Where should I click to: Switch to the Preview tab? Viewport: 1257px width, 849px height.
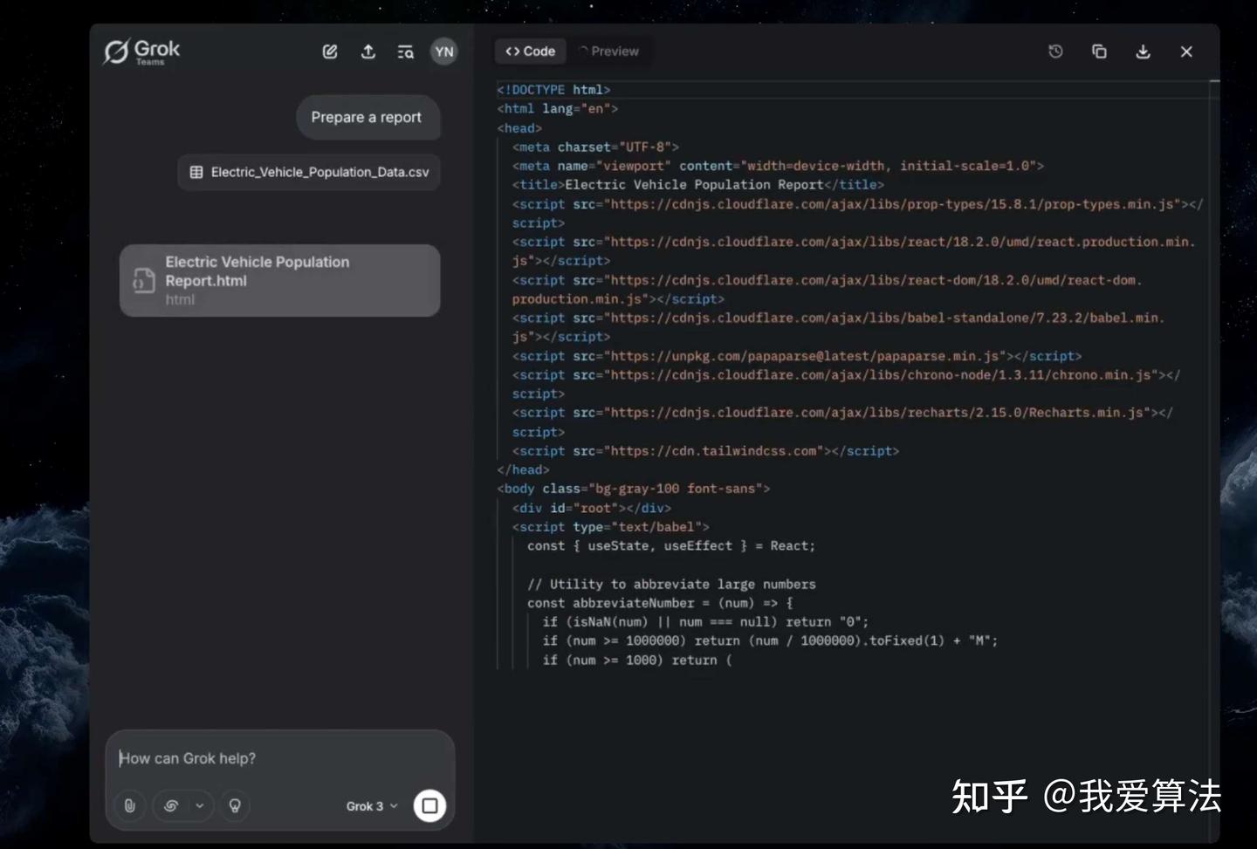point(610,51)
